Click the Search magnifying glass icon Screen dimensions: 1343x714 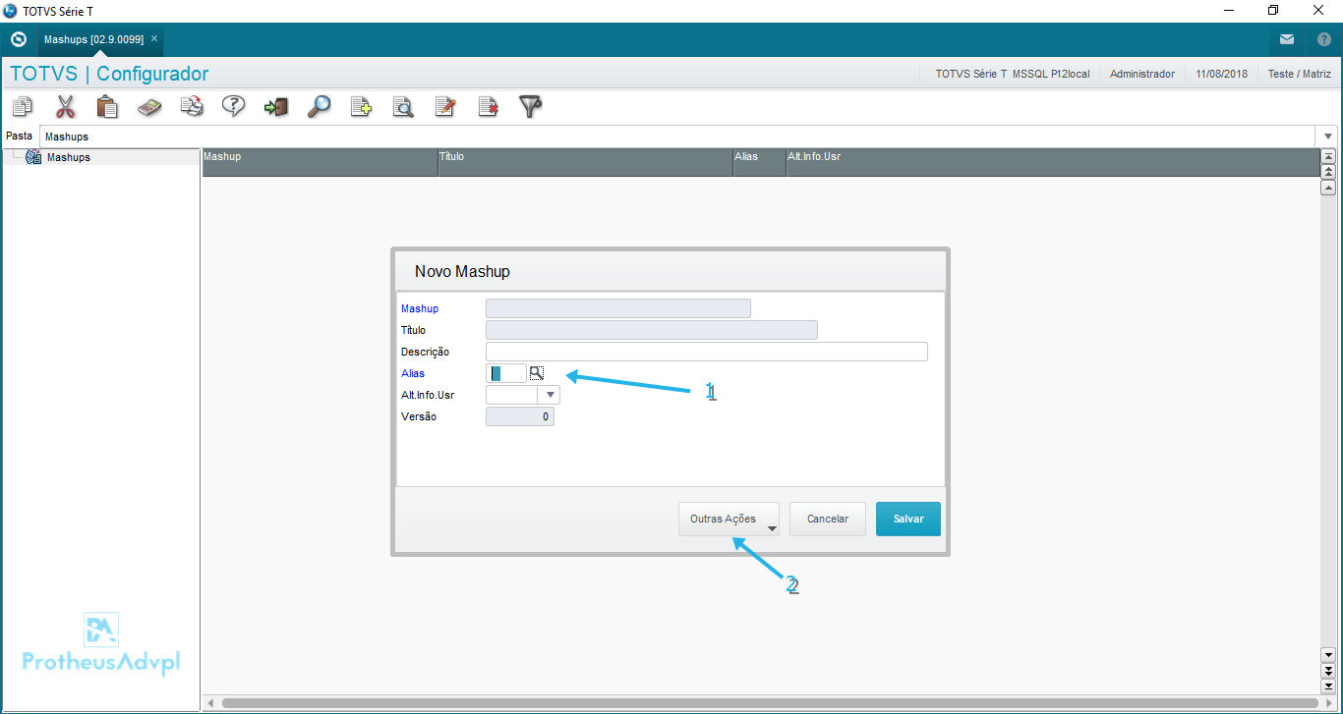coord(319,106)
